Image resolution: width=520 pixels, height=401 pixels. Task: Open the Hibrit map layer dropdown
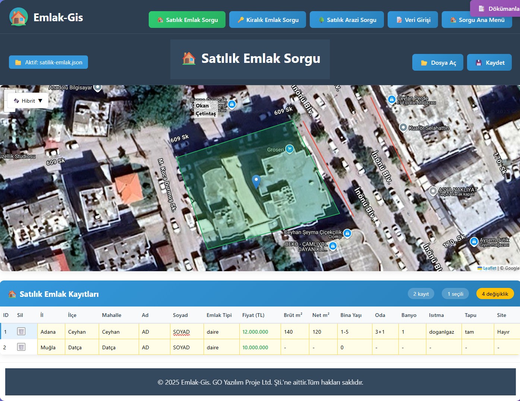28,101
